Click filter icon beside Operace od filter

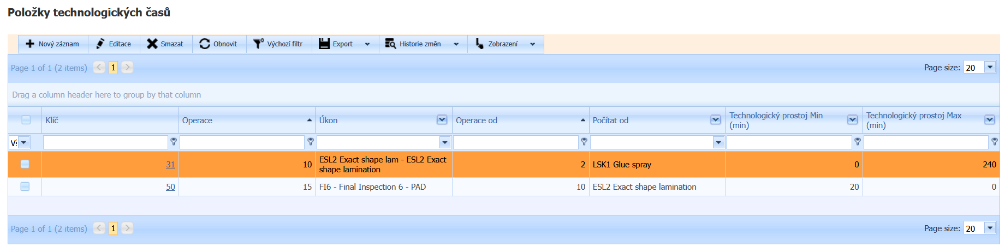click(584, 142)
